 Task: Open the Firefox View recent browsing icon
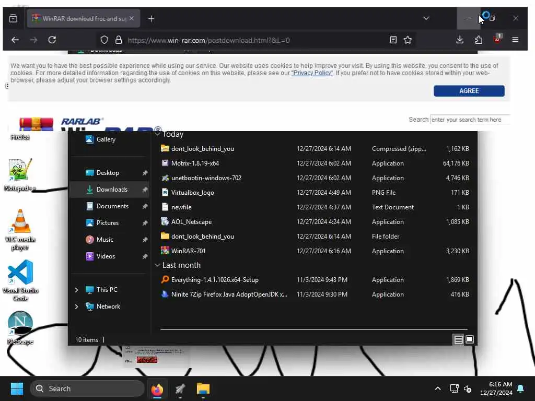tap(13, 18)
